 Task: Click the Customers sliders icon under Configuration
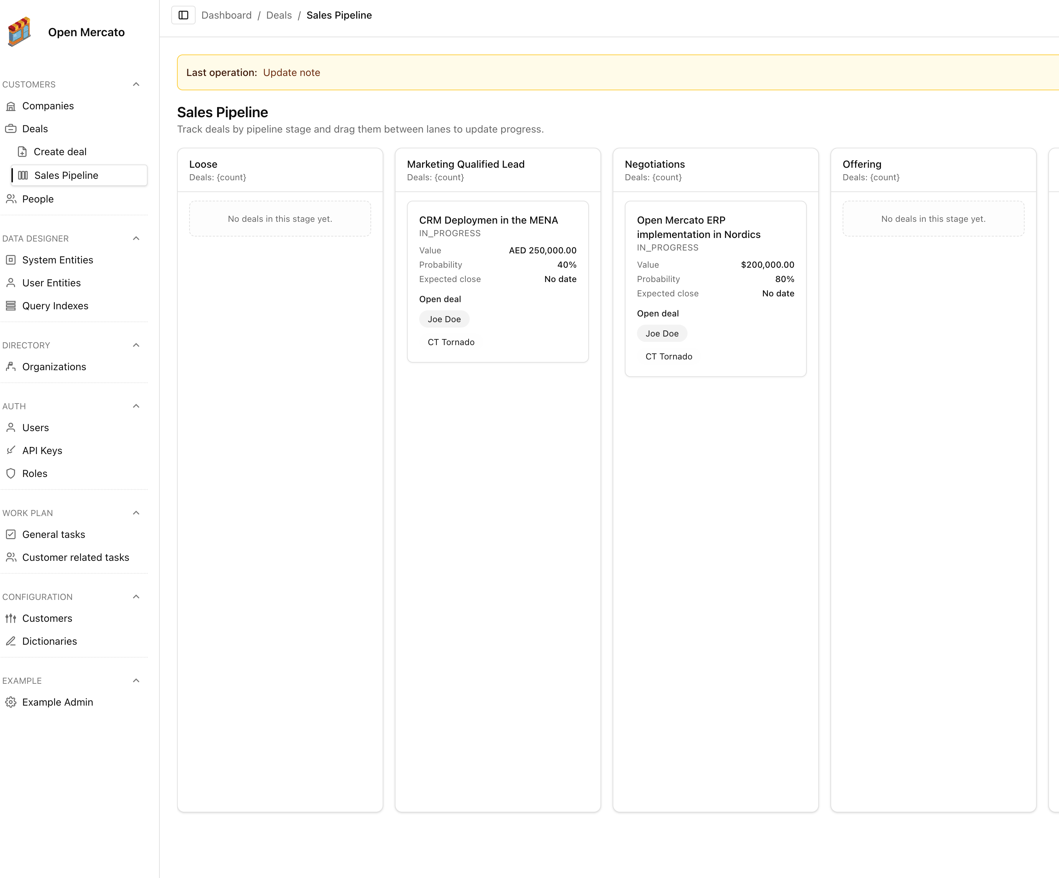[11, 618]
